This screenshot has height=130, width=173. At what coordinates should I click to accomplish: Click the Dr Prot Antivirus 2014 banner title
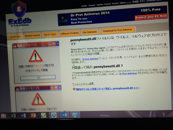(90, 14)
